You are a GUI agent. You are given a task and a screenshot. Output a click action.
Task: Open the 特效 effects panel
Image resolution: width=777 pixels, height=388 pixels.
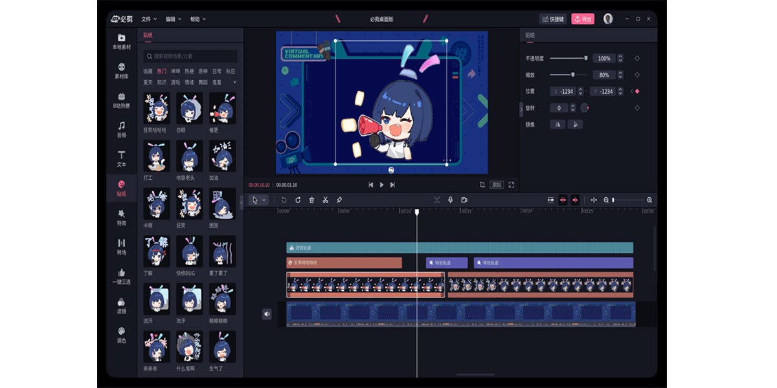[x=122, y=217]
